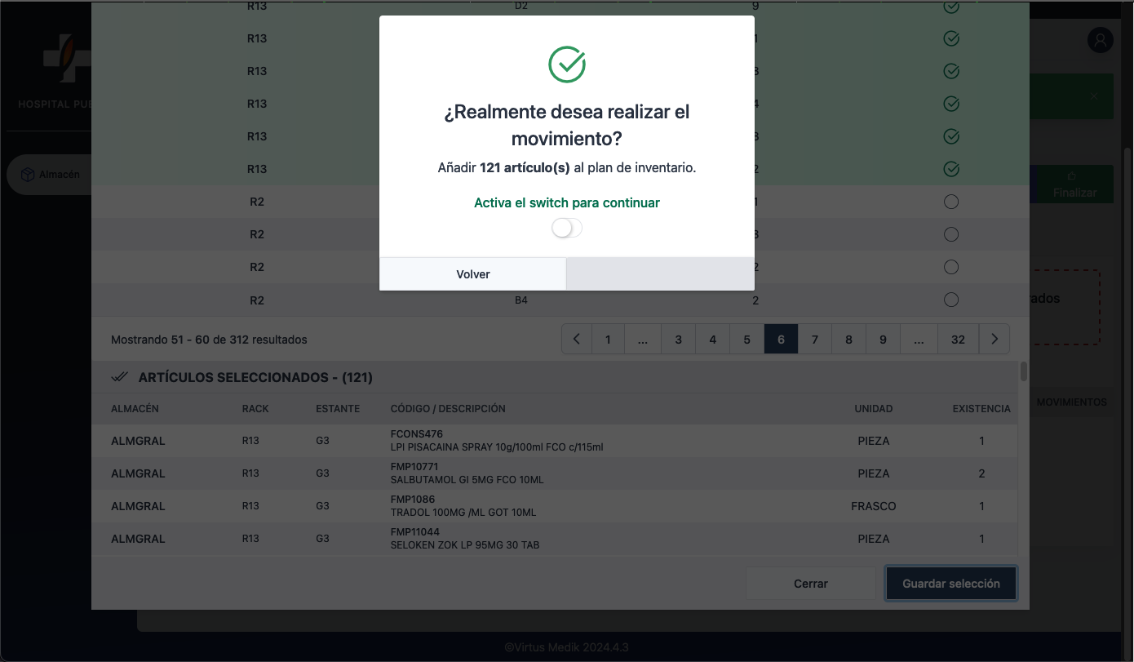Select the first unchecked R2 row circle

pyautogui.click(x=950, y=202)
